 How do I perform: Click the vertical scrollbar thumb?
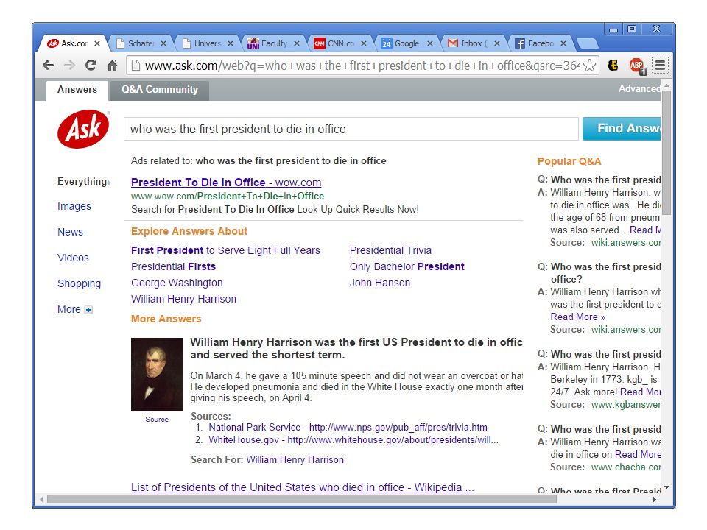[x=666, y=152]
